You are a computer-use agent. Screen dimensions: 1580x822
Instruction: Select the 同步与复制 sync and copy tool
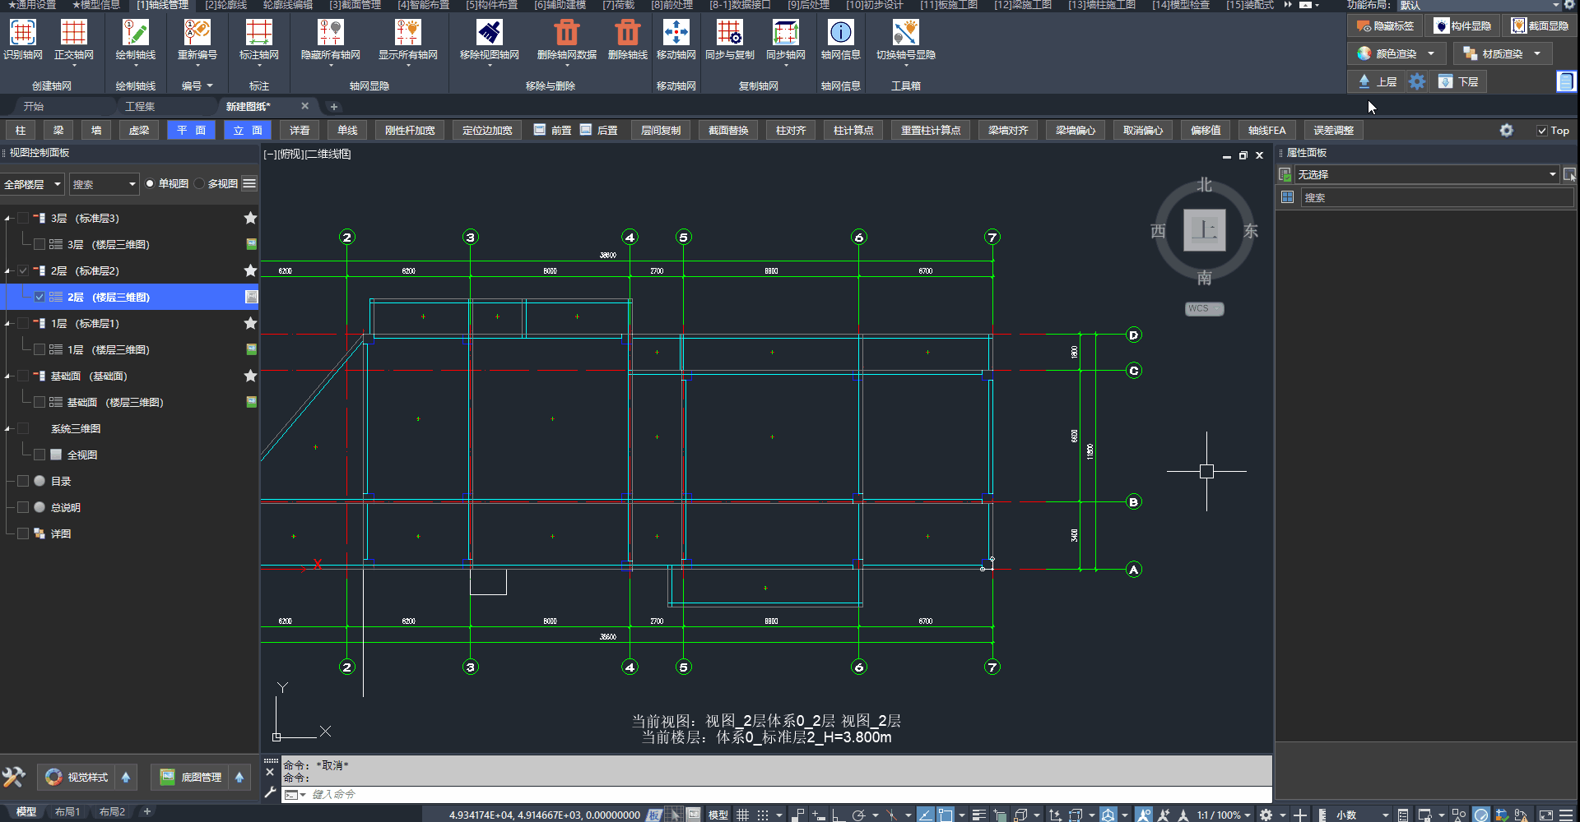[x=729, y=33]
